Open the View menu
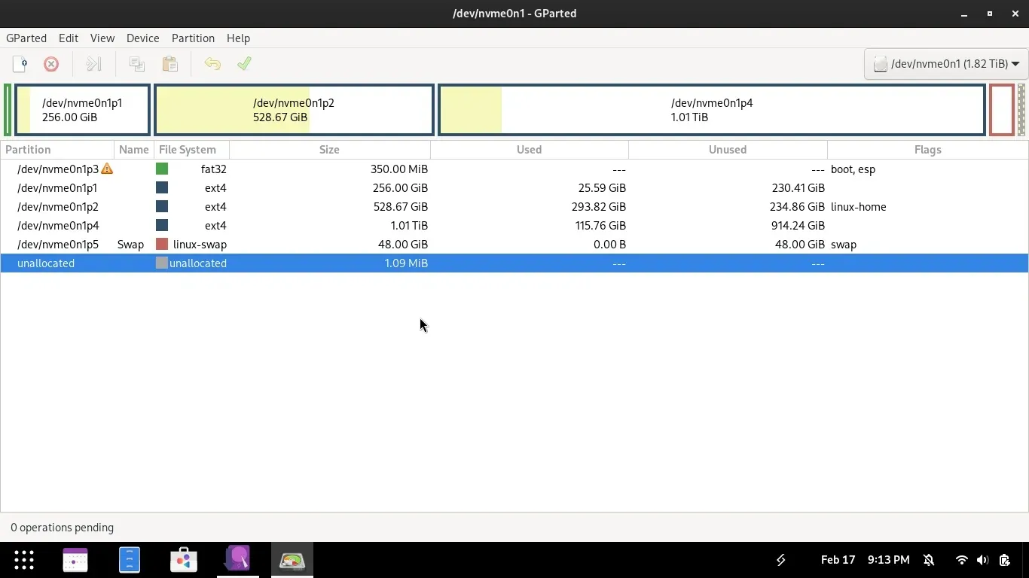This screenshot has width=1029, height=578. [102, 38]
